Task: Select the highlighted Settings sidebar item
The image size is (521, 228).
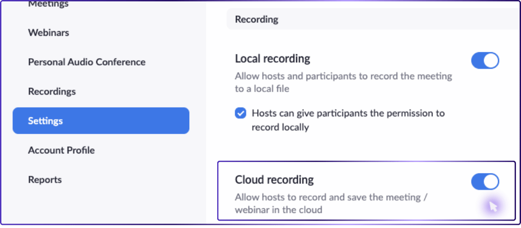Action: click(x=101, y=121)
